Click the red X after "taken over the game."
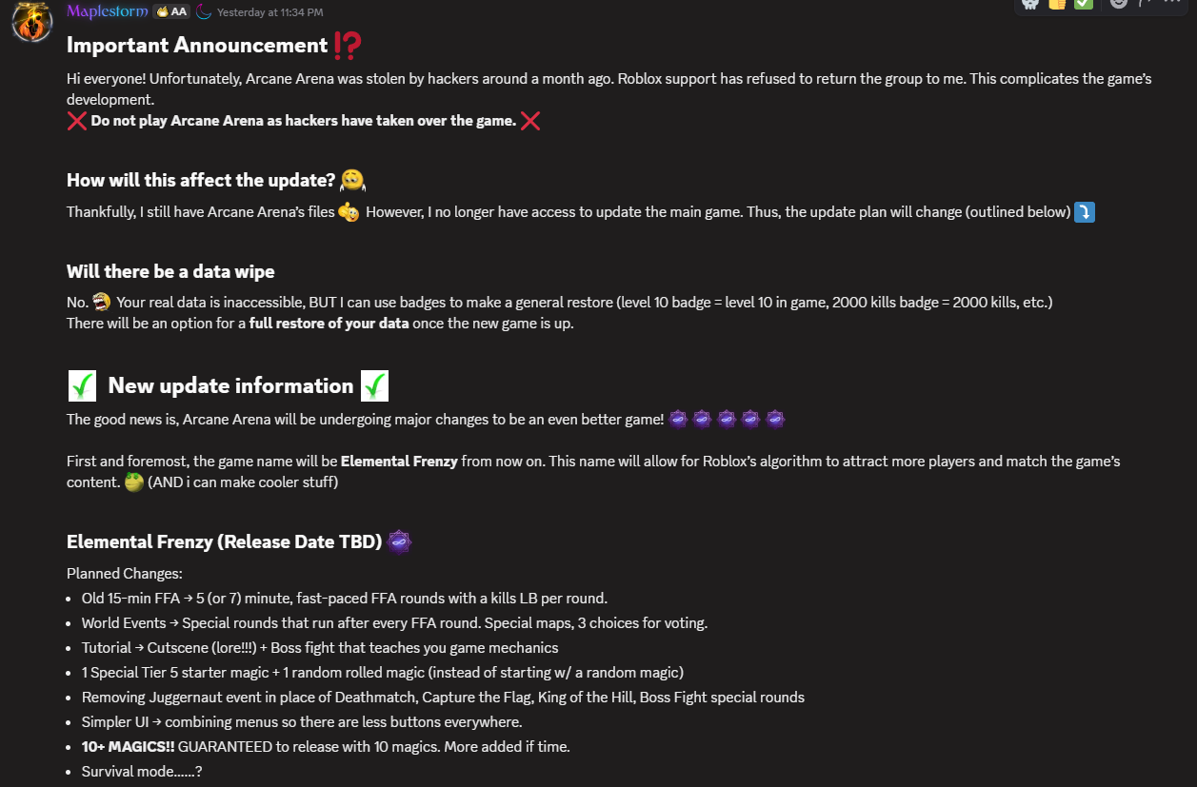Screen dimensions: 1197x787 [x=530, y=121]
